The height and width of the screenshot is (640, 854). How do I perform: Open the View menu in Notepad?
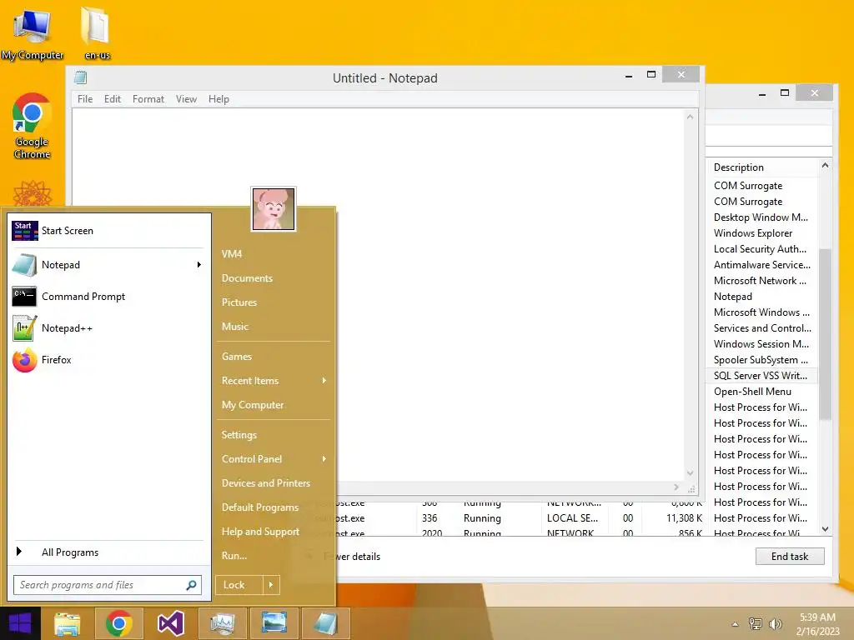[x=186, y=99]
